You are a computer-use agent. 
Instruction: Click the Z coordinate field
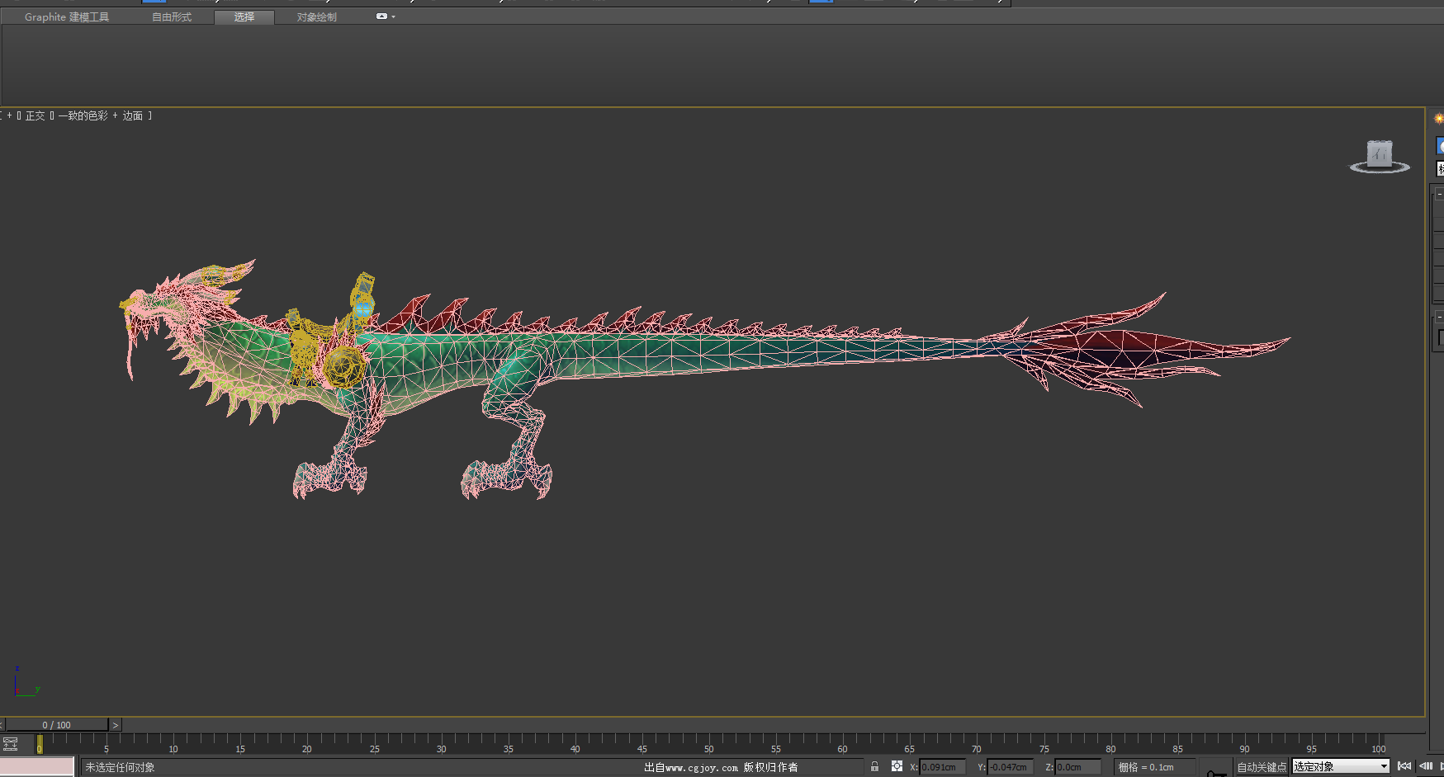(1077, 767)
